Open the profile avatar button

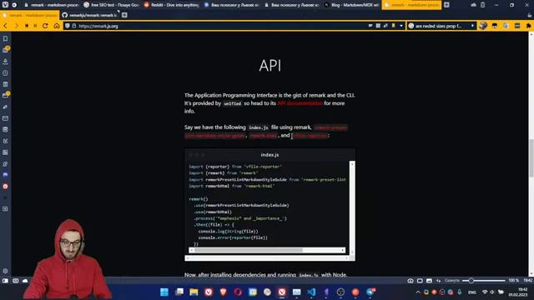tap(483, 26)
